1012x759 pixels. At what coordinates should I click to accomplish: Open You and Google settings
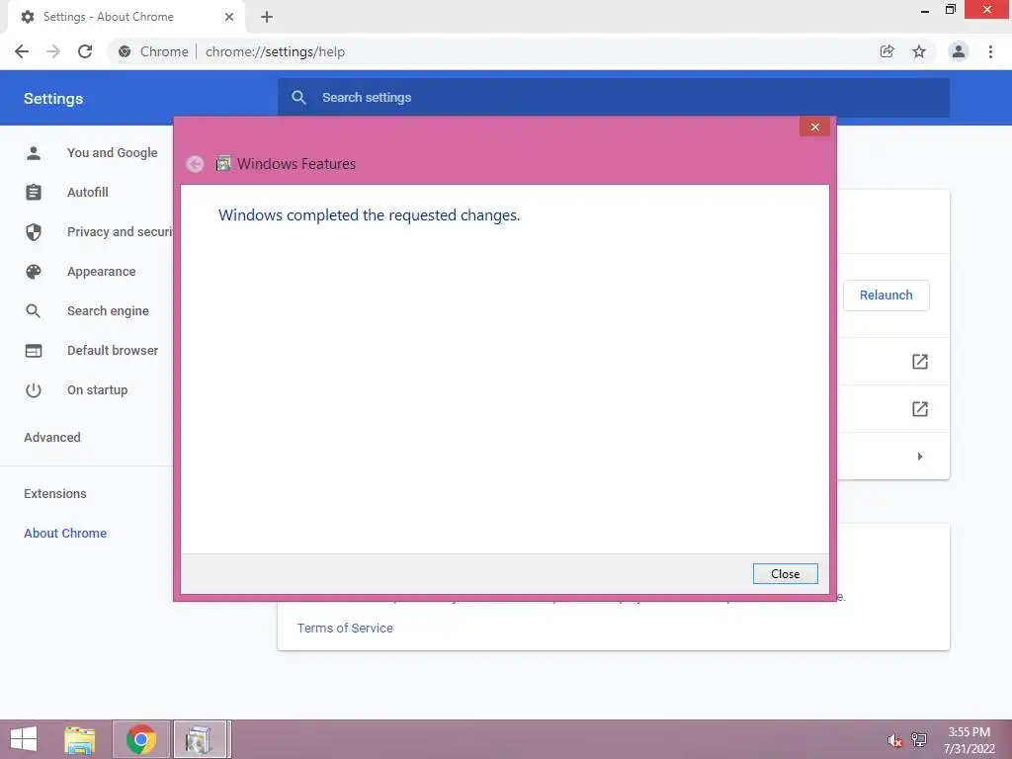[113, 153]
